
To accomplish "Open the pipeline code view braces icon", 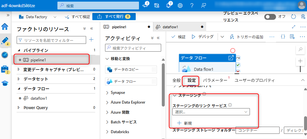I will tap(283, 37).
